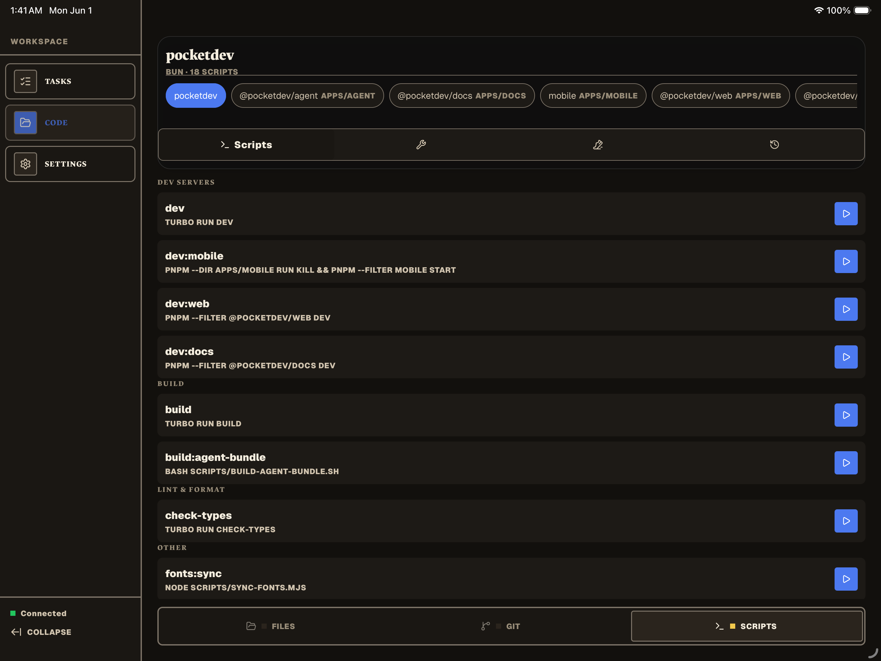This screenshot has height=661, width=881.
Task: Click the pocketdev project title
Action: coord(200,55)
